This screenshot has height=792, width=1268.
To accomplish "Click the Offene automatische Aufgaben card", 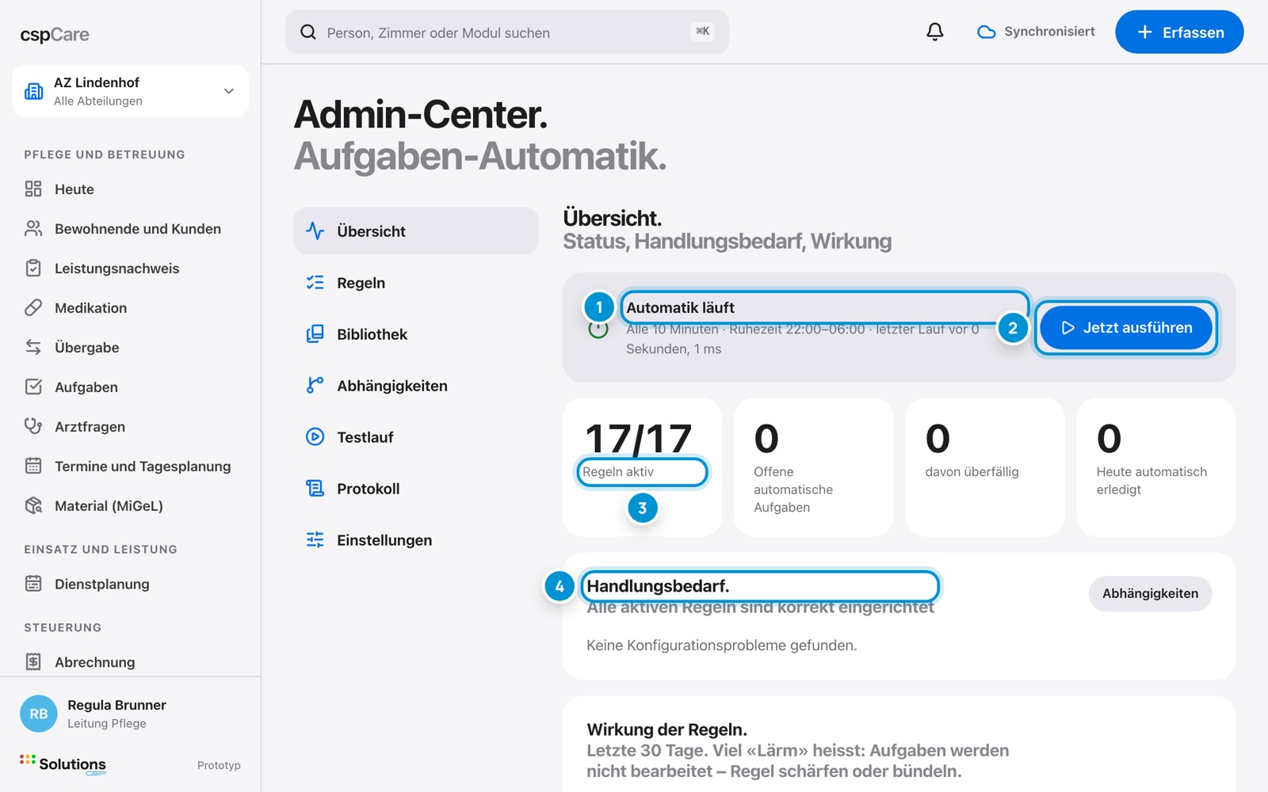I will click(x=813, y=467).
